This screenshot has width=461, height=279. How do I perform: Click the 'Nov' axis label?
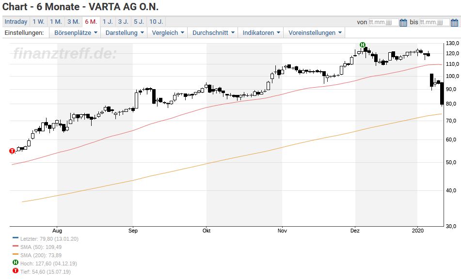(x=282, y=231)
